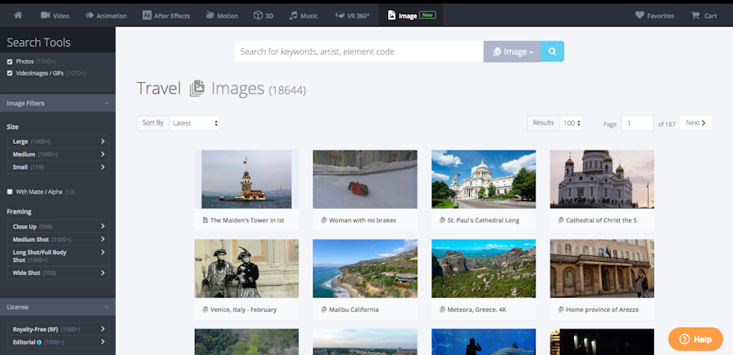Switch to the After Effects tab
This screenshot has width=733, height=355.
click(166, 15)
